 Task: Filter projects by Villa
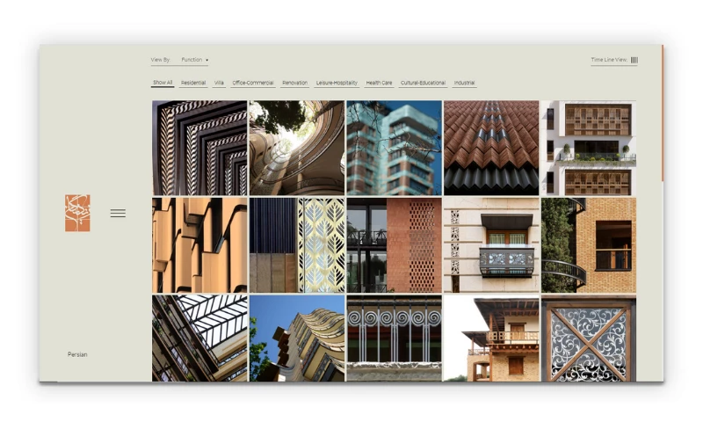point(219,84)
